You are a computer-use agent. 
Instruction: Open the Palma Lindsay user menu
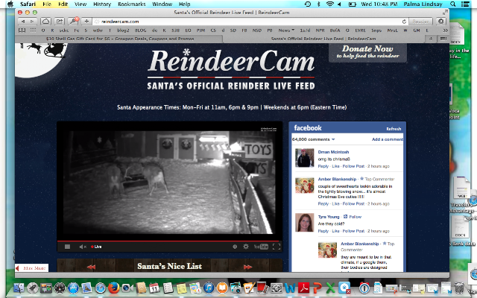[423, 4]
